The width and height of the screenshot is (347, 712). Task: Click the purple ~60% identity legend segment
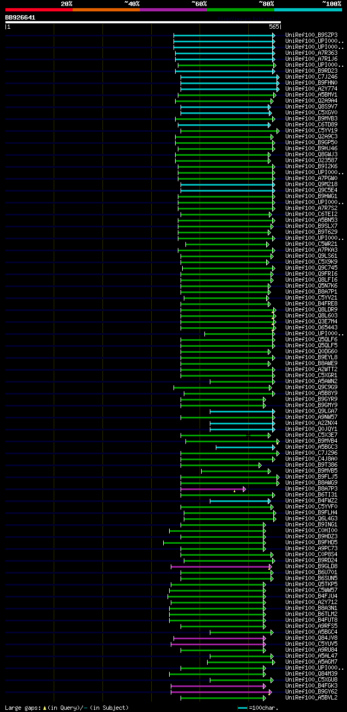pyautogui.click(x=173, y=9)
